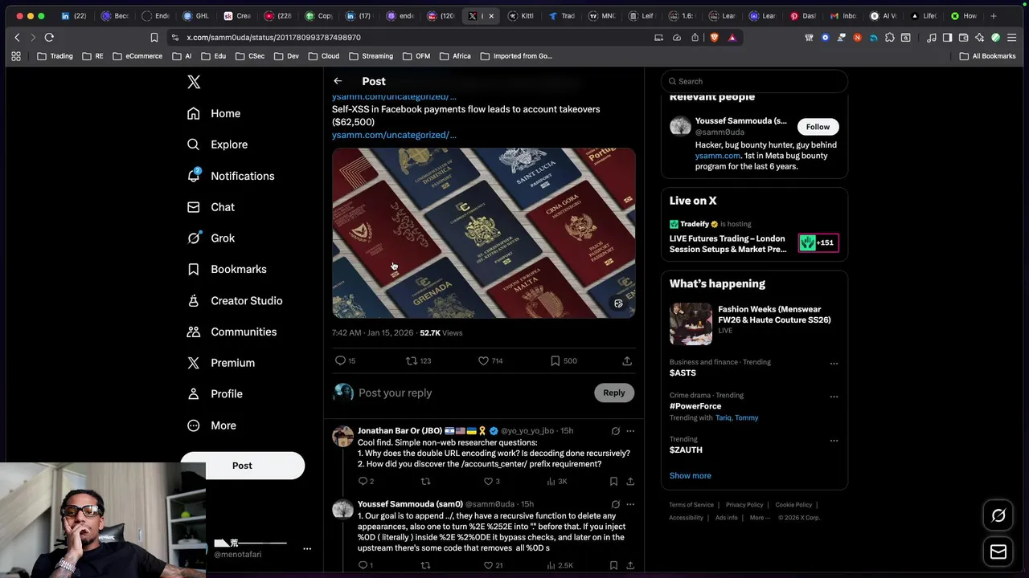Open the ysamm.com link in the bio
Viewport: 1029px width, 578px height.
tap(717, 156)
